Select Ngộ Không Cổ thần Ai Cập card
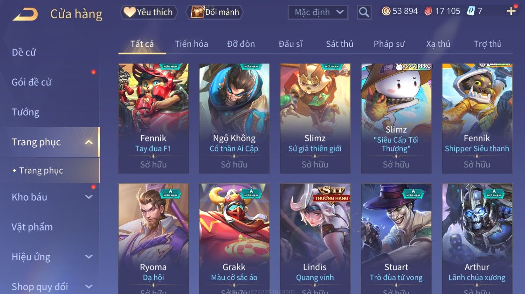 tap(234, 118)
